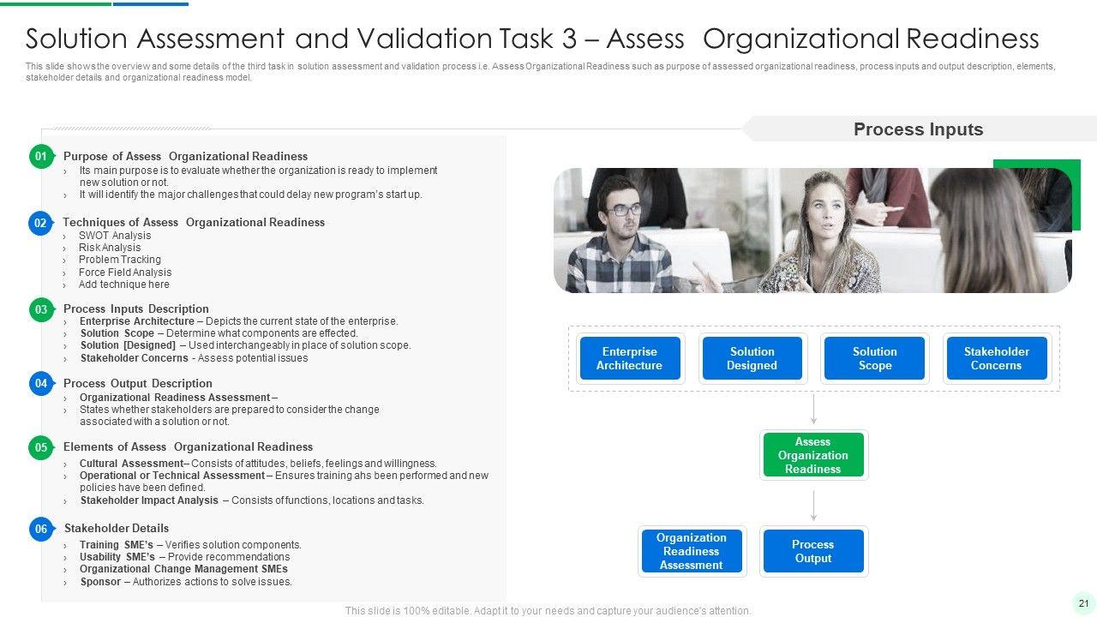Click the Solution Scope box

click(x=874, y=358)
